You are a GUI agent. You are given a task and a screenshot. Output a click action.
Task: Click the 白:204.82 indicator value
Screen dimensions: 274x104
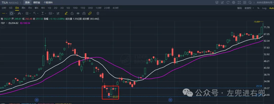[x=13, y=23]
